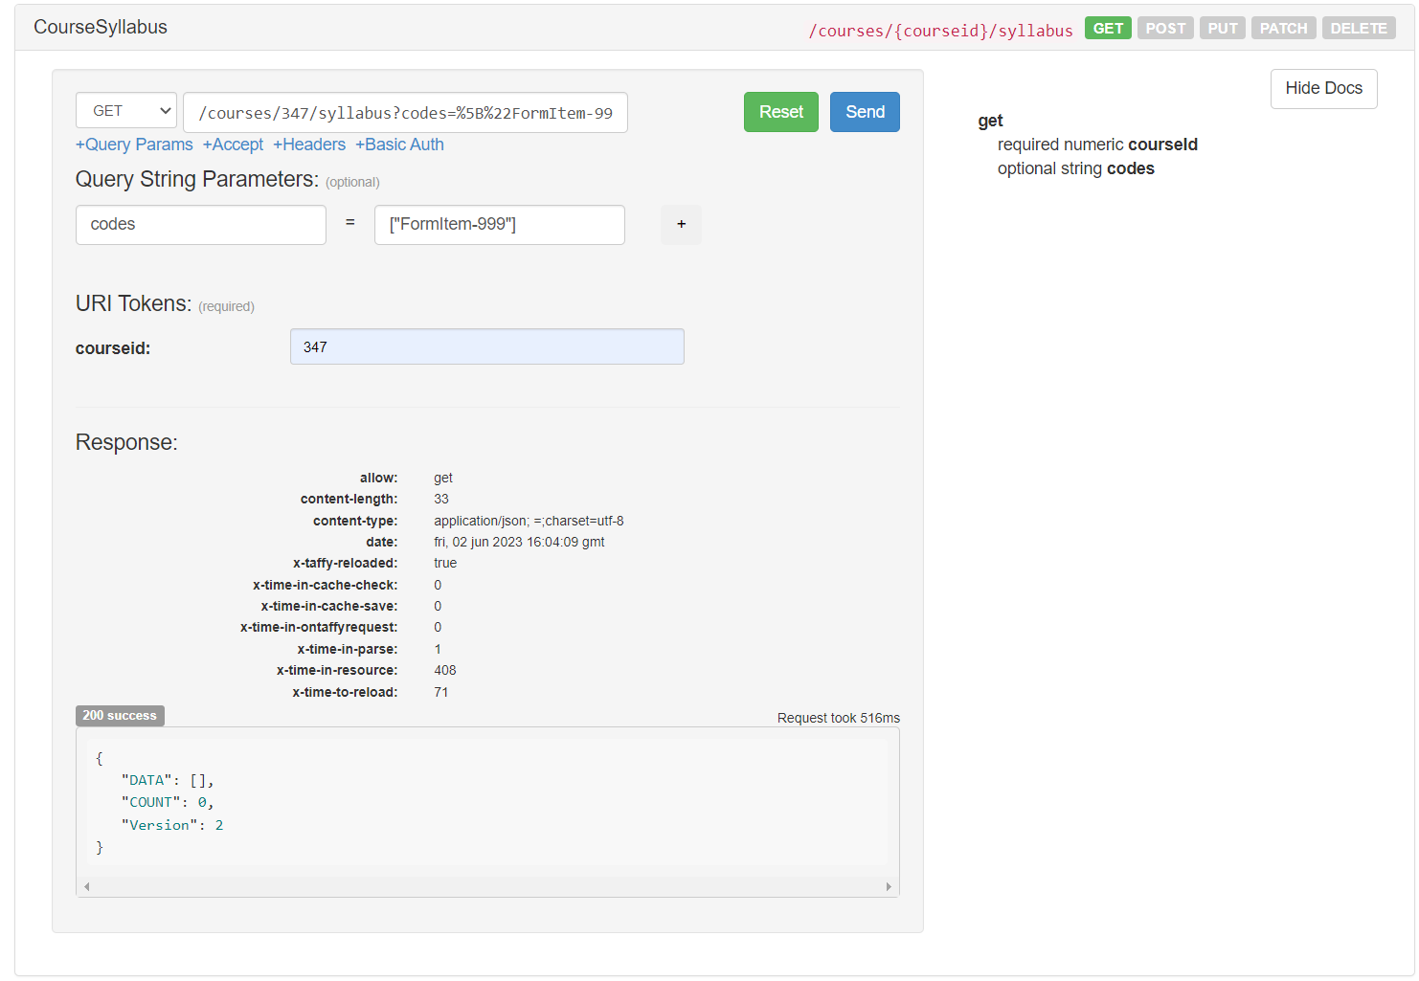Click the +Accept link
Viewport: 1419px width, 981px height.
click(233, 145)
